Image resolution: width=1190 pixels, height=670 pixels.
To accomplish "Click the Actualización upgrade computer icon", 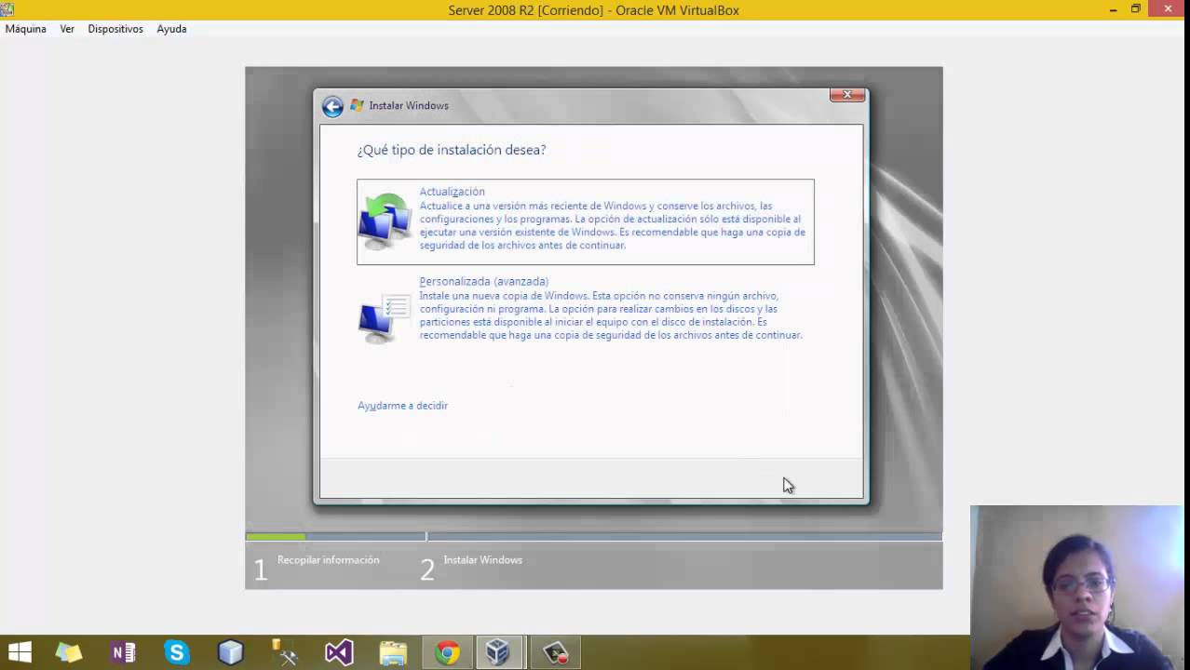I will pos(385,221).
